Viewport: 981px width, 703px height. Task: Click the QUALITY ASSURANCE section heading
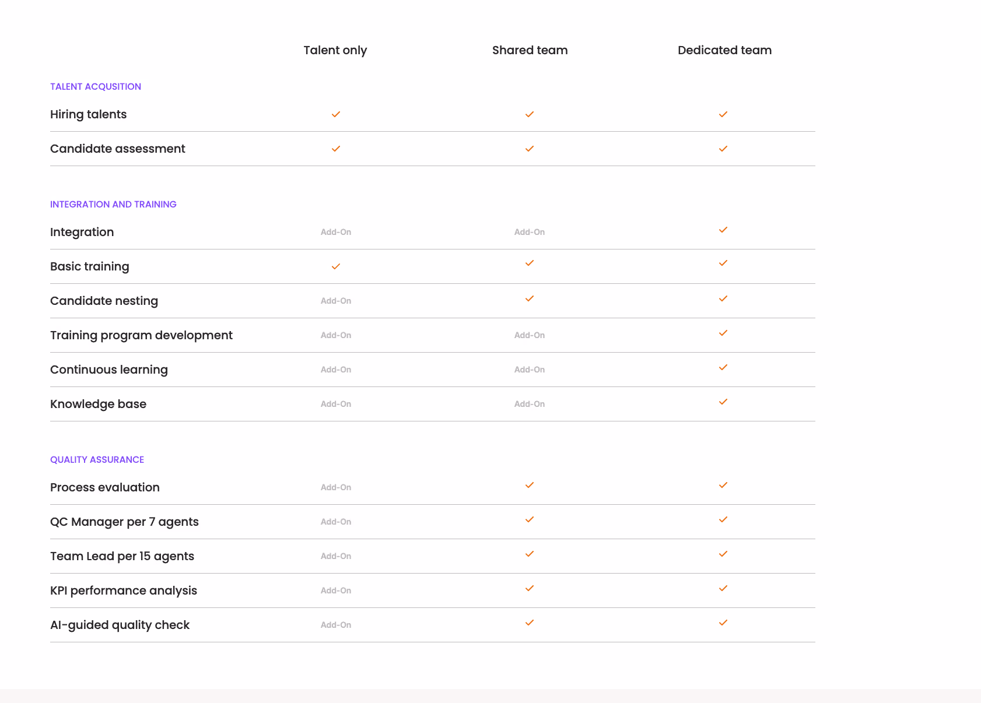pos(97,459)
